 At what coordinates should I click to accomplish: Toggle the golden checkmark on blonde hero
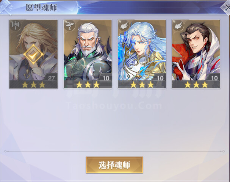33,55
